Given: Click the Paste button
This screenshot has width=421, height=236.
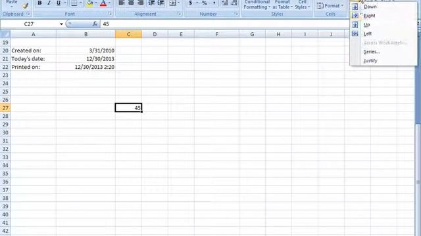Looking at the screenshot, I should click(12, 3).
